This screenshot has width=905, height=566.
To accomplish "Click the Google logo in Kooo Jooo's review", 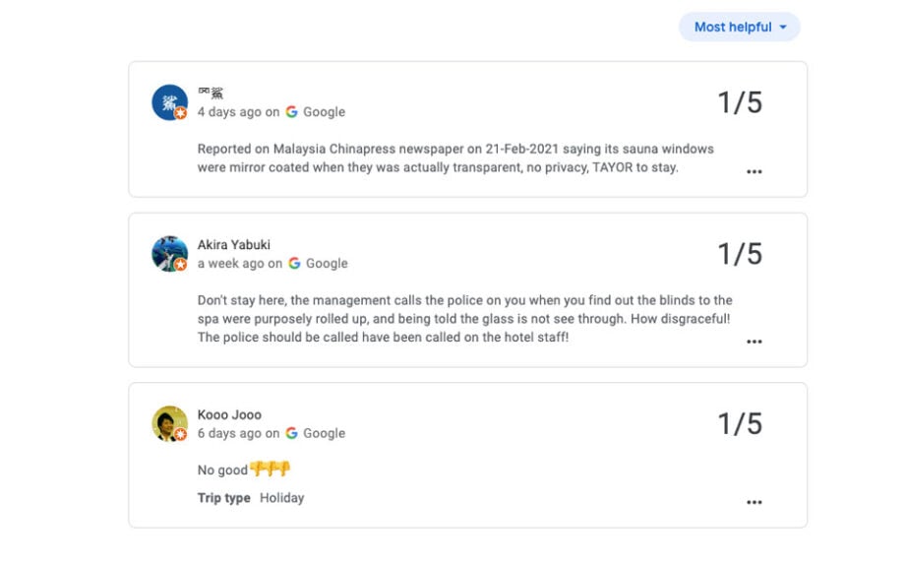I will pos(292,432).
